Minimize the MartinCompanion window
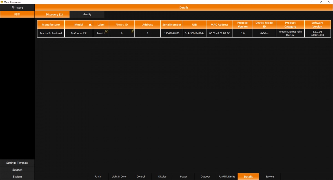 click(x=313, y=2)
